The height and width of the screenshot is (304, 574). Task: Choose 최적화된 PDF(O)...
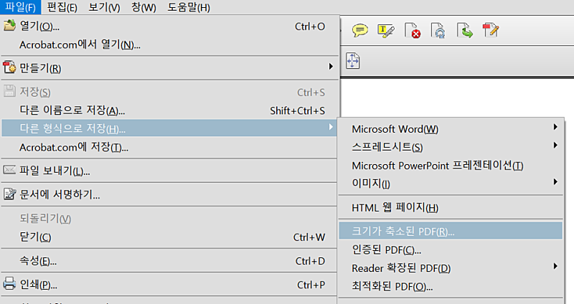tap(451, 286)
